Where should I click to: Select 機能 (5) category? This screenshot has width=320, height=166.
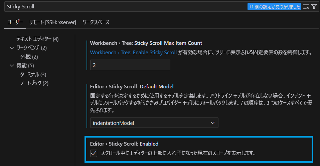point(25,66)
